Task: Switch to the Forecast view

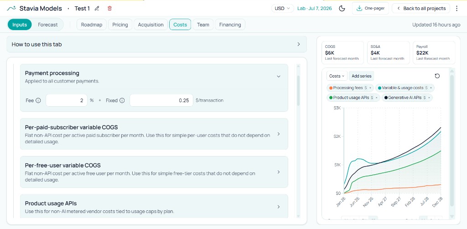Action: tap(47, 25)
